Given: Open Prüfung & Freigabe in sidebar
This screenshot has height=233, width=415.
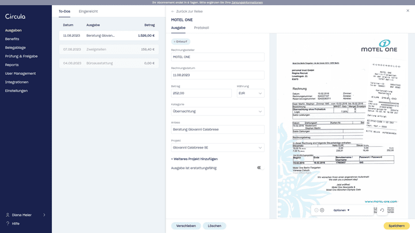Looking at the screenshot, I should [21, 56].
